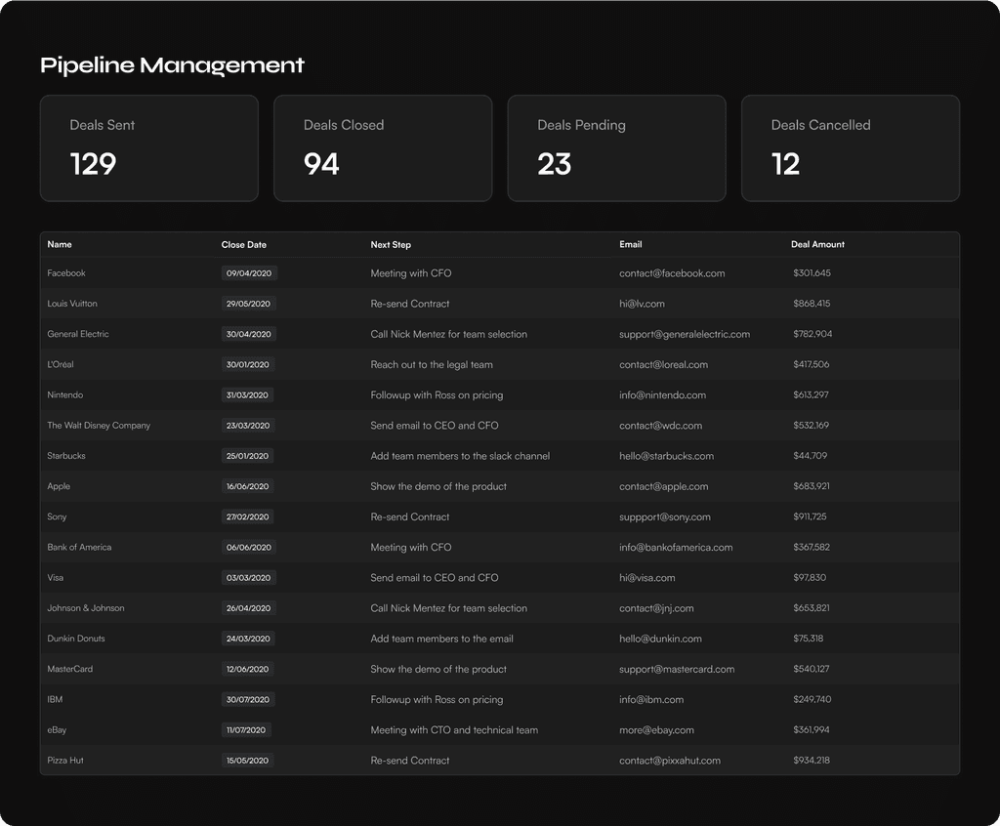Select the 16/06/2020 date badge for Apple
Image resolution: width=1000 pixels, height=826 pixels.
(x=249, y=487)
